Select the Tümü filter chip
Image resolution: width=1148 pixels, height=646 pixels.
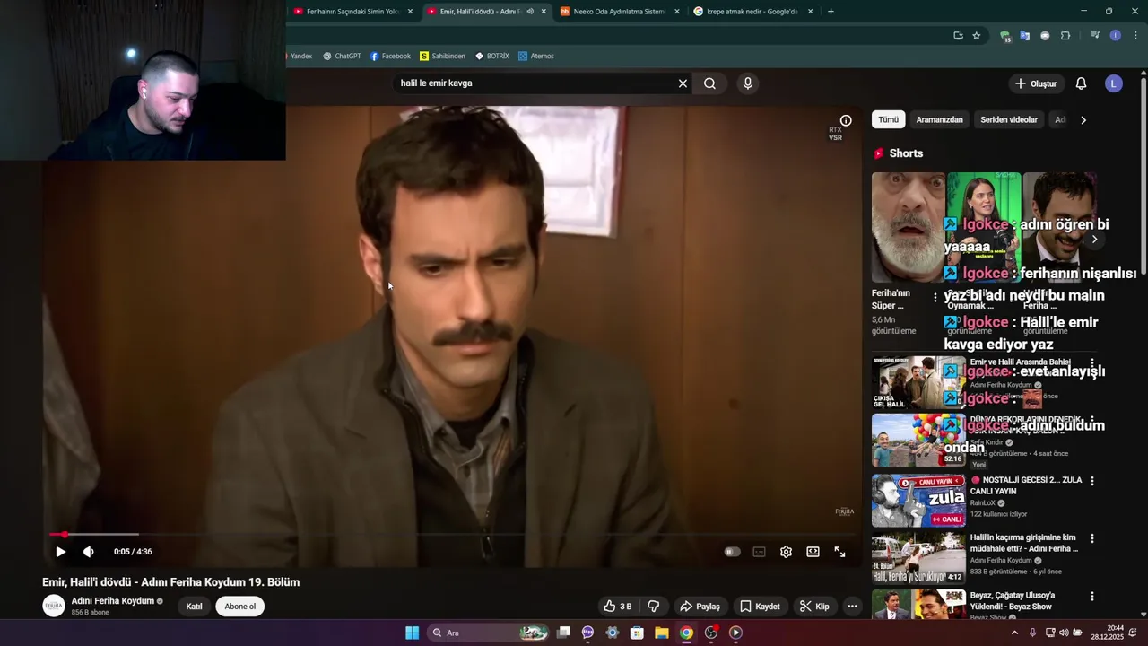tap(888, 119)
